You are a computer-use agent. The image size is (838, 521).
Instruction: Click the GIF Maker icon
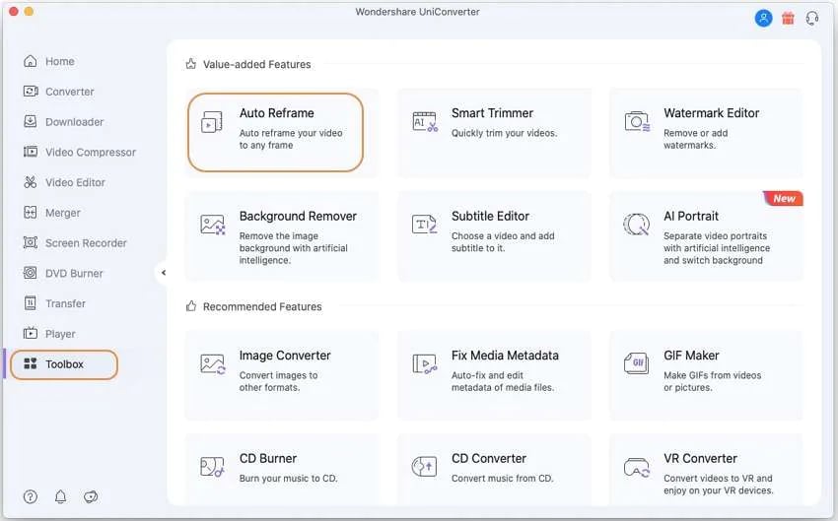pyautogui.click(x=637, y=363)
